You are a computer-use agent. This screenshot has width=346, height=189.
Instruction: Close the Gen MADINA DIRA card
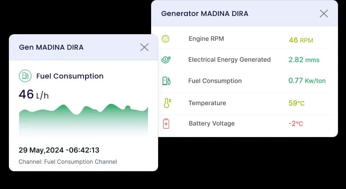pos(144,47)
